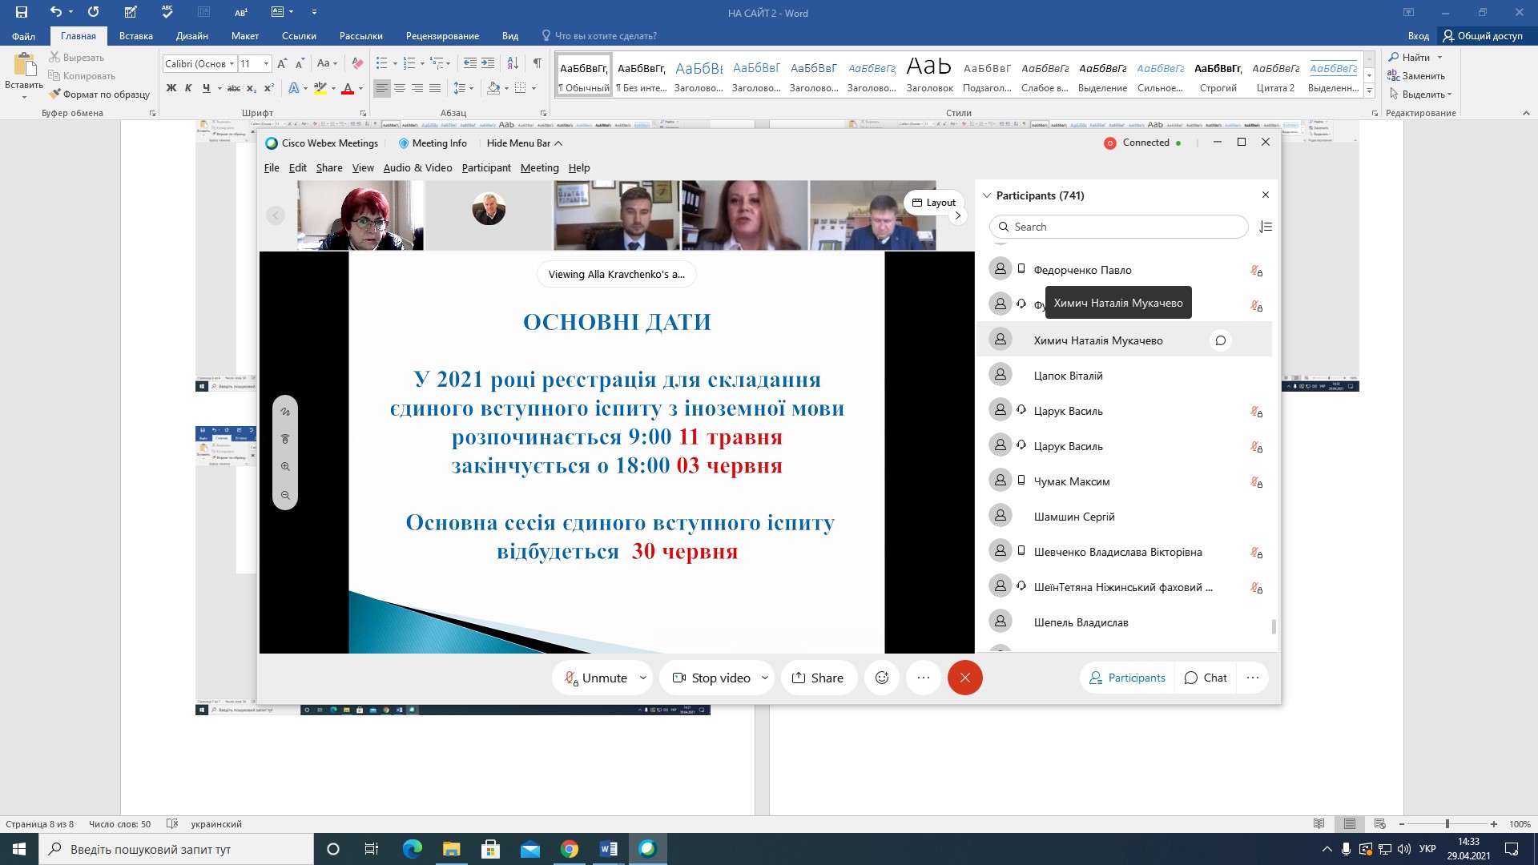Screen dimensions: 1538x865
Task: Click the Webex annotate squiggle tool icon
Action: pyautogui.click(x=285, y=412)
